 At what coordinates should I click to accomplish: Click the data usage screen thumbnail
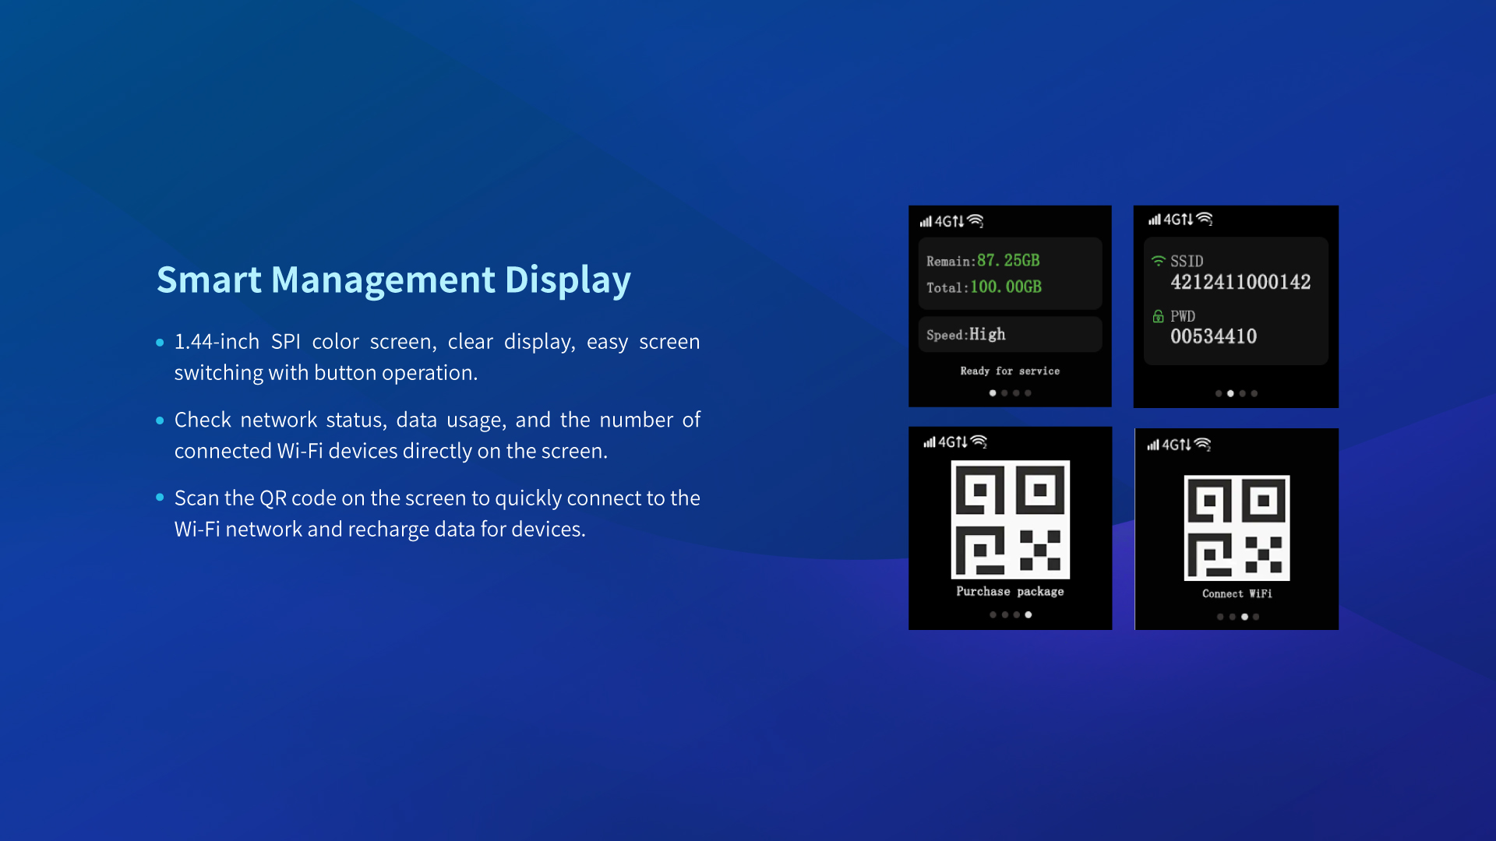tap(1010, 306)
